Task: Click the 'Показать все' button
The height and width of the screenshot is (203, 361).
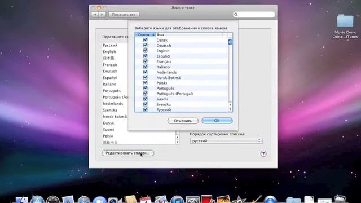Action: click(124, 15)
